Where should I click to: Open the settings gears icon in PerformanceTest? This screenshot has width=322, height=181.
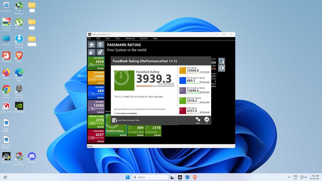100,52
